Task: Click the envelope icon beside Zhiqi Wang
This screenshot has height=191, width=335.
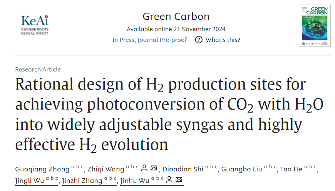Action: pos(154,168)
